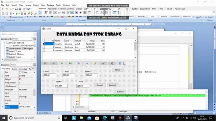This screenshot has width=216, height=121.
Task: Pick the TMainMenu component icon
Action: 46,13
